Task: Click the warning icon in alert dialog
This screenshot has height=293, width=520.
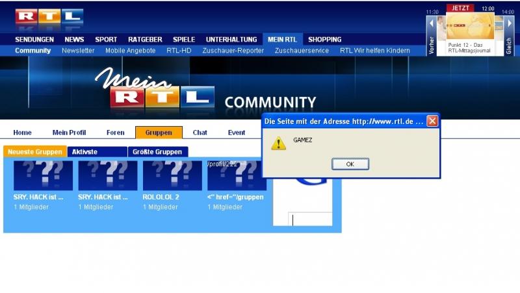Action: pyautogui.click(x=278, y=143)
